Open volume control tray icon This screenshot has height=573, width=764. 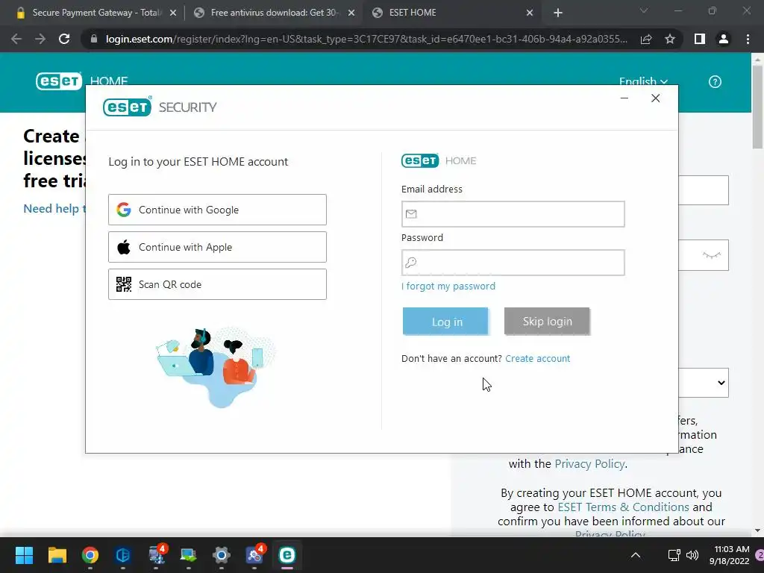click(x=692, y=555)
